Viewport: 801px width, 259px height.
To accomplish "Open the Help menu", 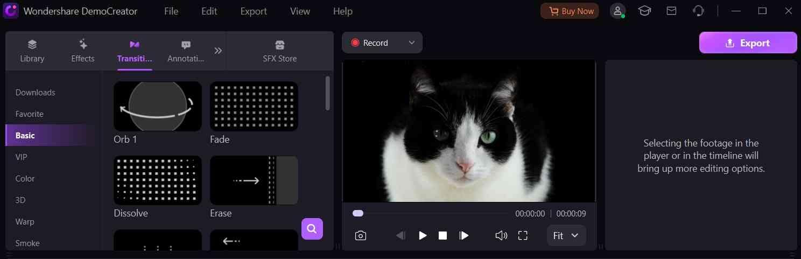I will click(343, 11).
